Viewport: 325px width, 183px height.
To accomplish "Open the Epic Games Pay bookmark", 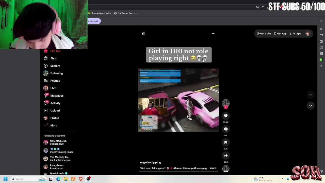I will (x=125, y=13).
